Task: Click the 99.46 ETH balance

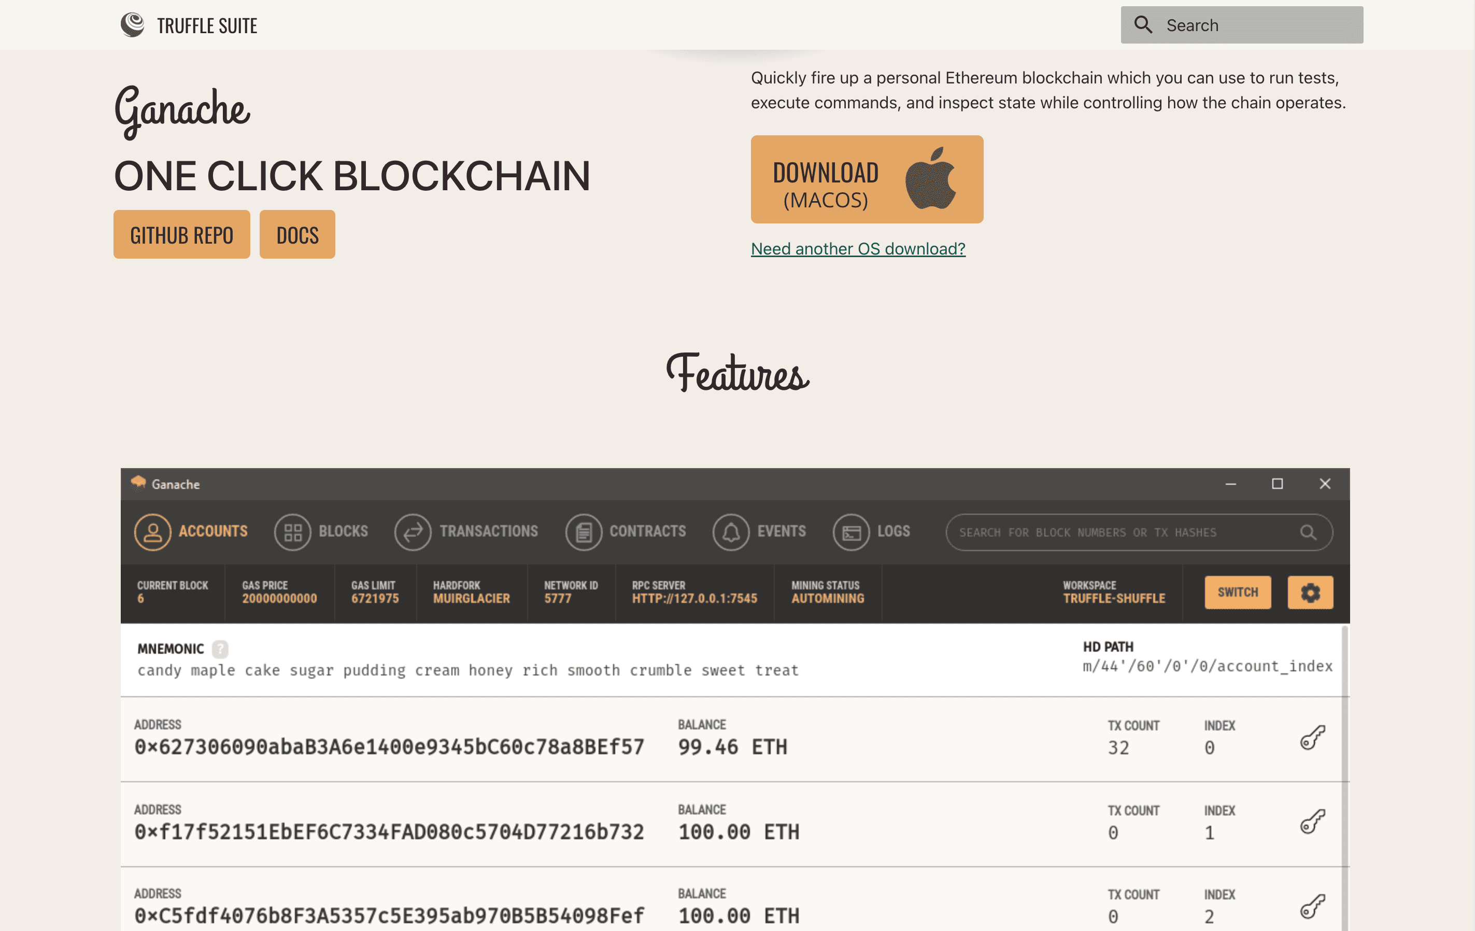Action: (x=732, y=746)
